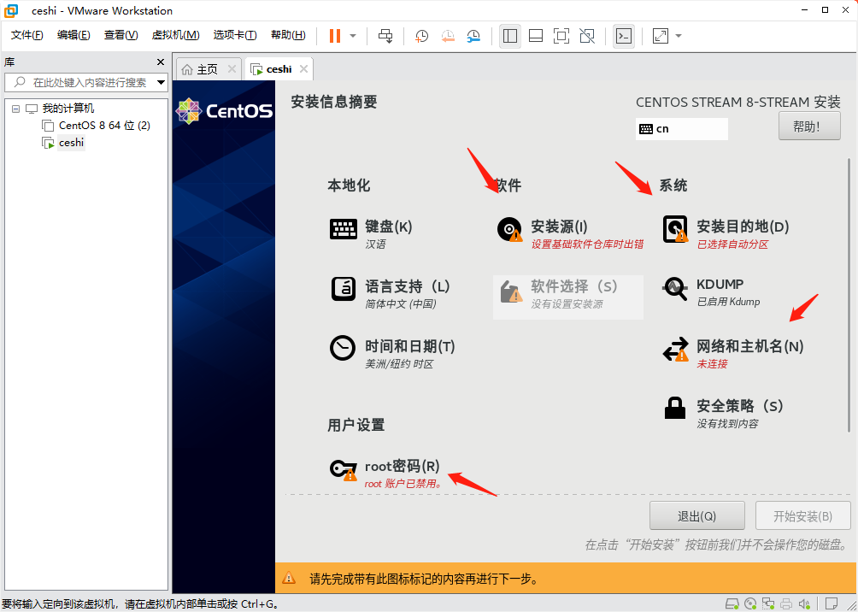Toggle Unity mode toolbar icon
Screen dimensions: 858x612
[x=586, y=36]
